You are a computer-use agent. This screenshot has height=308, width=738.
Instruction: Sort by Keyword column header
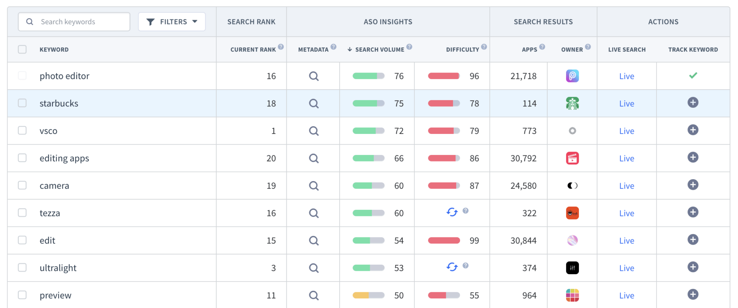(54, 49)
